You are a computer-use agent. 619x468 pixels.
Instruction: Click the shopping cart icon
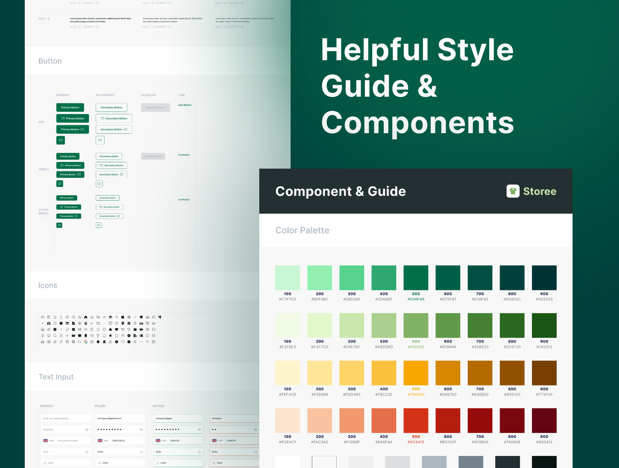tap(123, 329)
